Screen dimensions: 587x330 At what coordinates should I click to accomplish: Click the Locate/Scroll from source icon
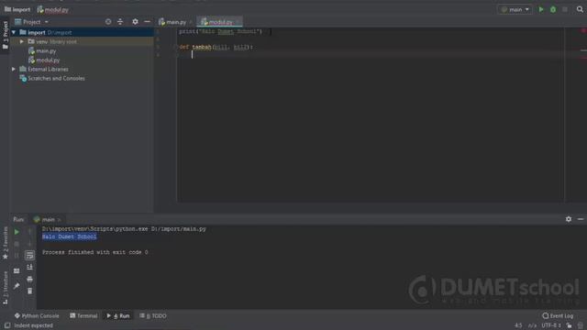tap(108, 22)
